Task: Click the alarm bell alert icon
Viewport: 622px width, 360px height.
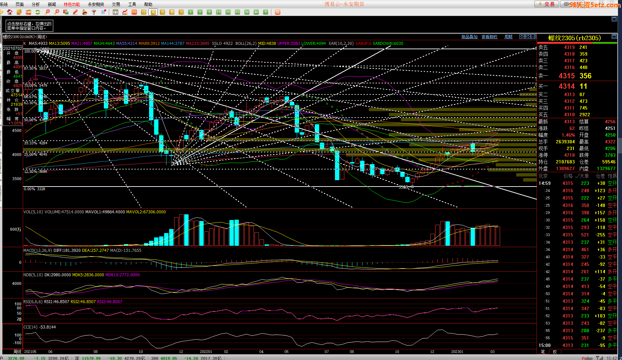Action: click(x=85, y=12)
